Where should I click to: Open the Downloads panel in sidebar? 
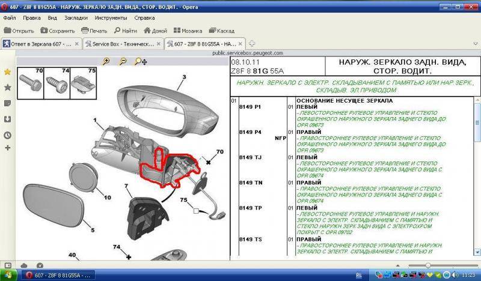tap(7, 119)
